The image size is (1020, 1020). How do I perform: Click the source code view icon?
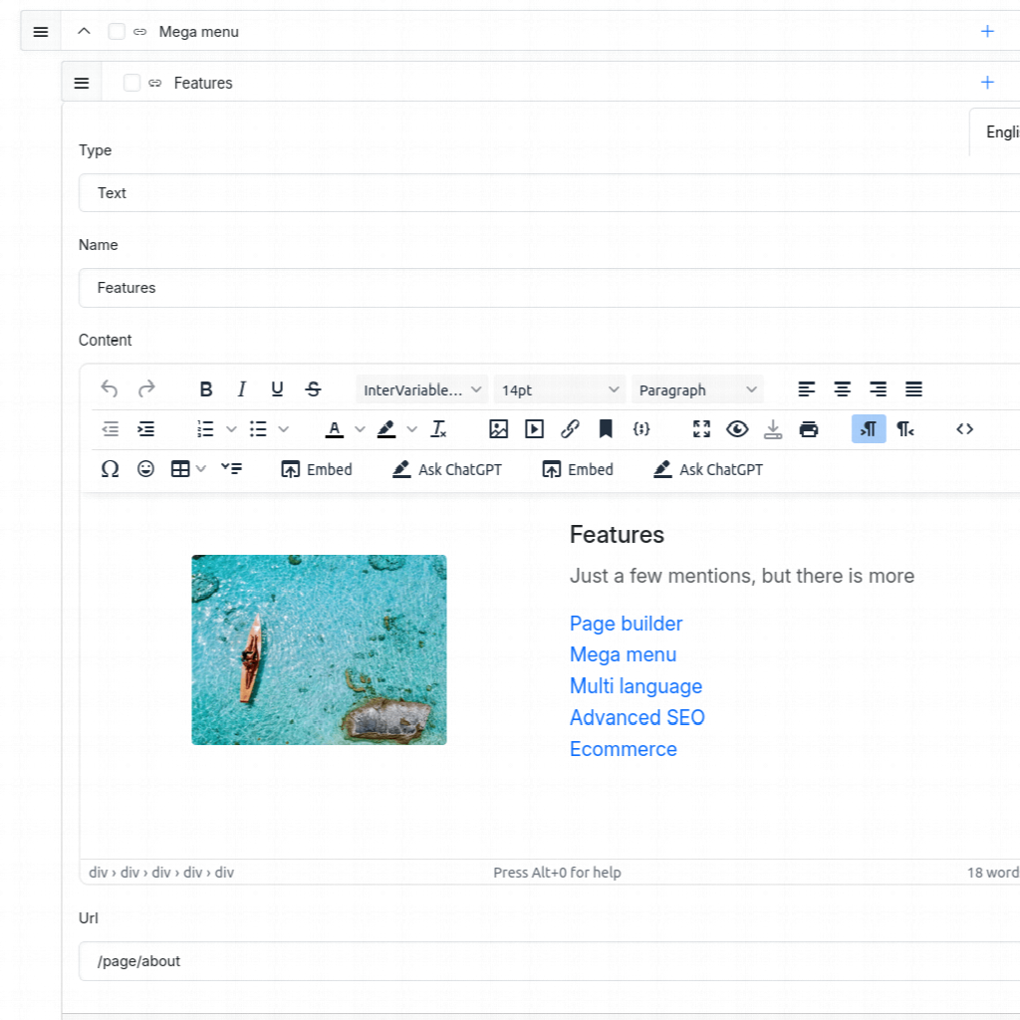click(964, 429)
